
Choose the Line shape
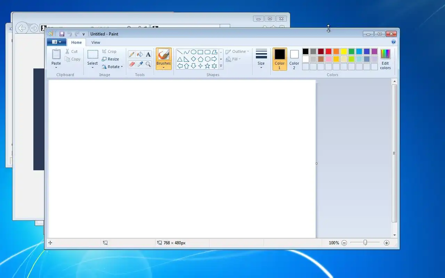click(180, 52)
